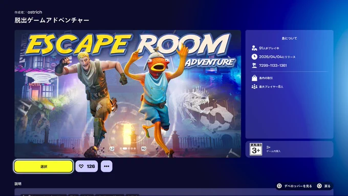
Task: Click the 島内の取引 label
Action: (266, 78)
